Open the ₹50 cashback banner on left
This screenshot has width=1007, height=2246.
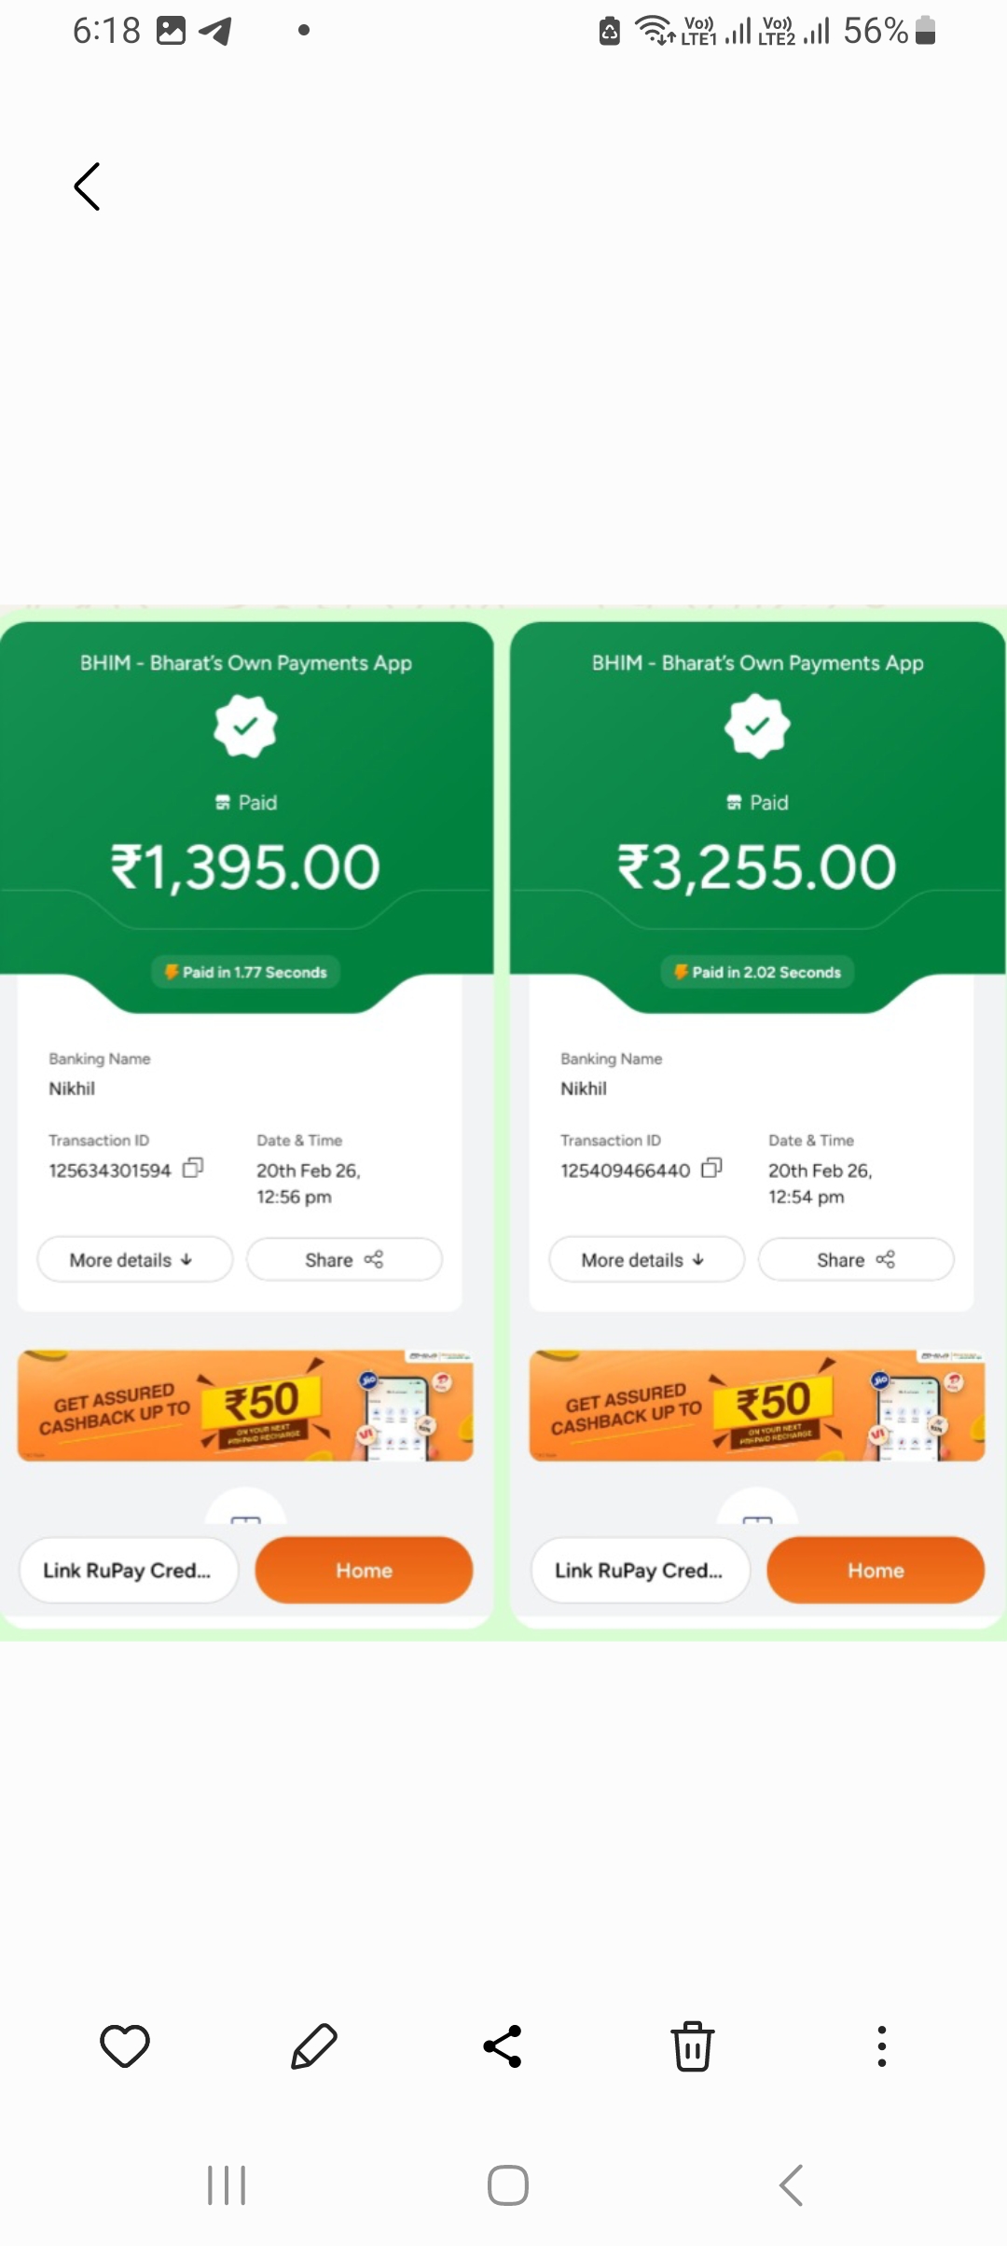tap(245, 1406)
